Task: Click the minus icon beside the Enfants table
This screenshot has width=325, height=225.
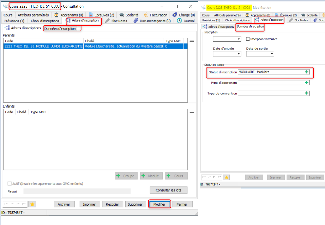Action: click(192, 112)
